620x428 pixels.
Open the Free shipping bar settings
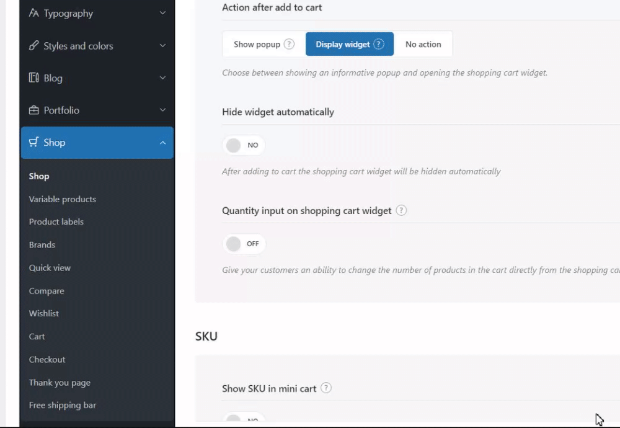pyautogui.click(x=63, y=405)
